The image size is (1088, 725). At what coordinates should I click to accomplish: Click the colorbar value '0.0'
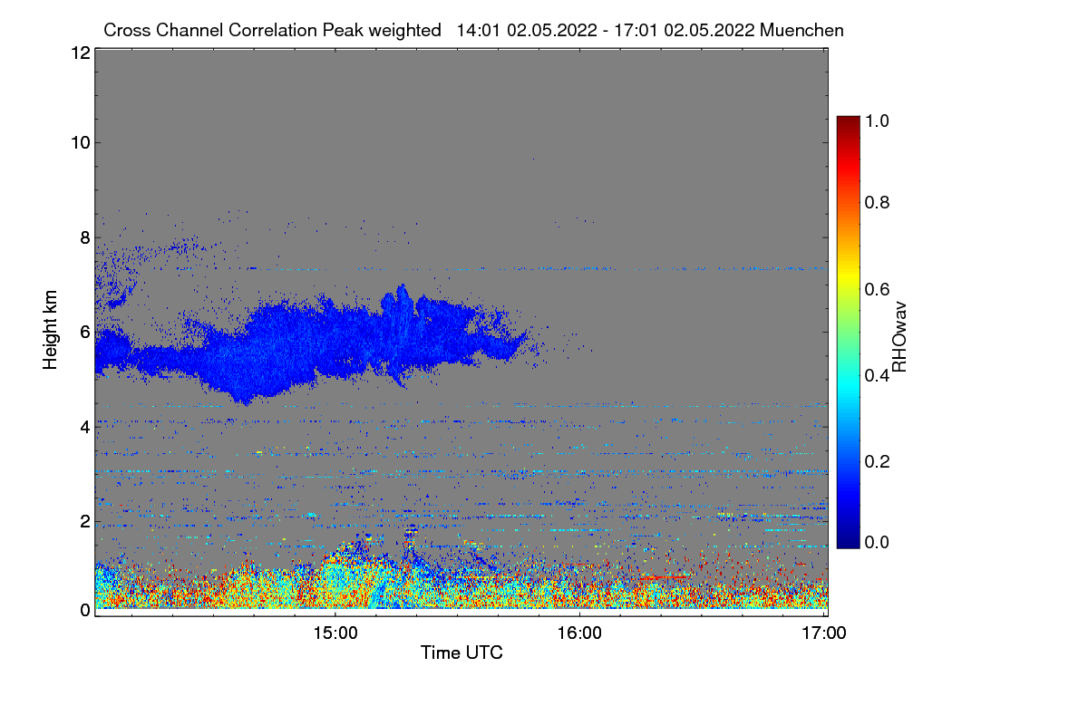876,542
